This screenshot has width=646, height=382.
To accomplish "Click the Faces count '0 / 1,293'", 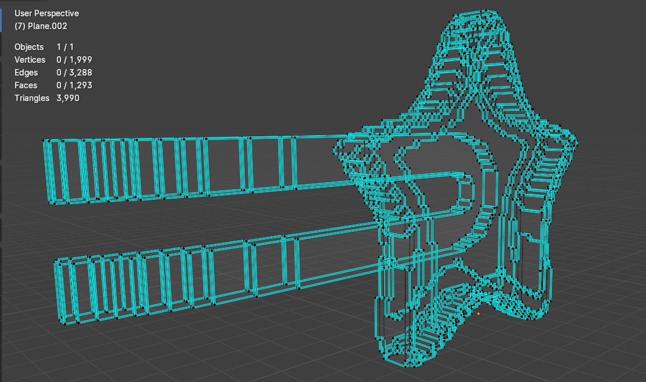I will (x=74, y=85).
